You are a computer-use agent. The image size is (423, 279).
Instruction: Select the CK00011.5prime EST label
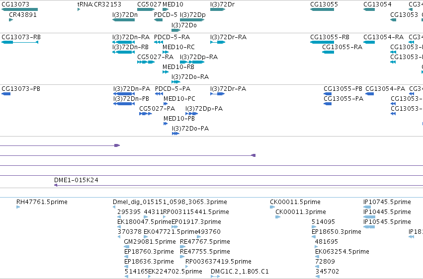(295, 202)
